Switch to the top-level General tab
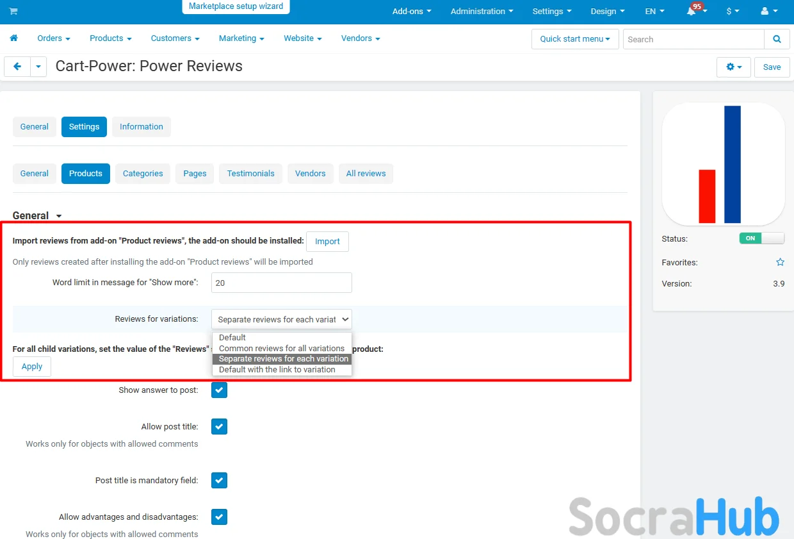 tap(35, 127)
